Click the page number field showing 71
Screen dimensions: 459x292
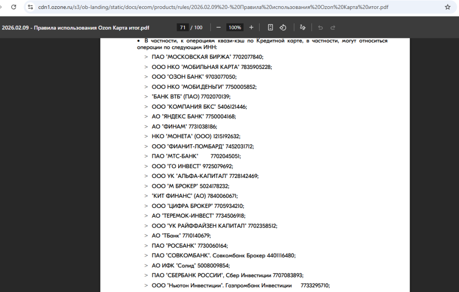[182, 27]
